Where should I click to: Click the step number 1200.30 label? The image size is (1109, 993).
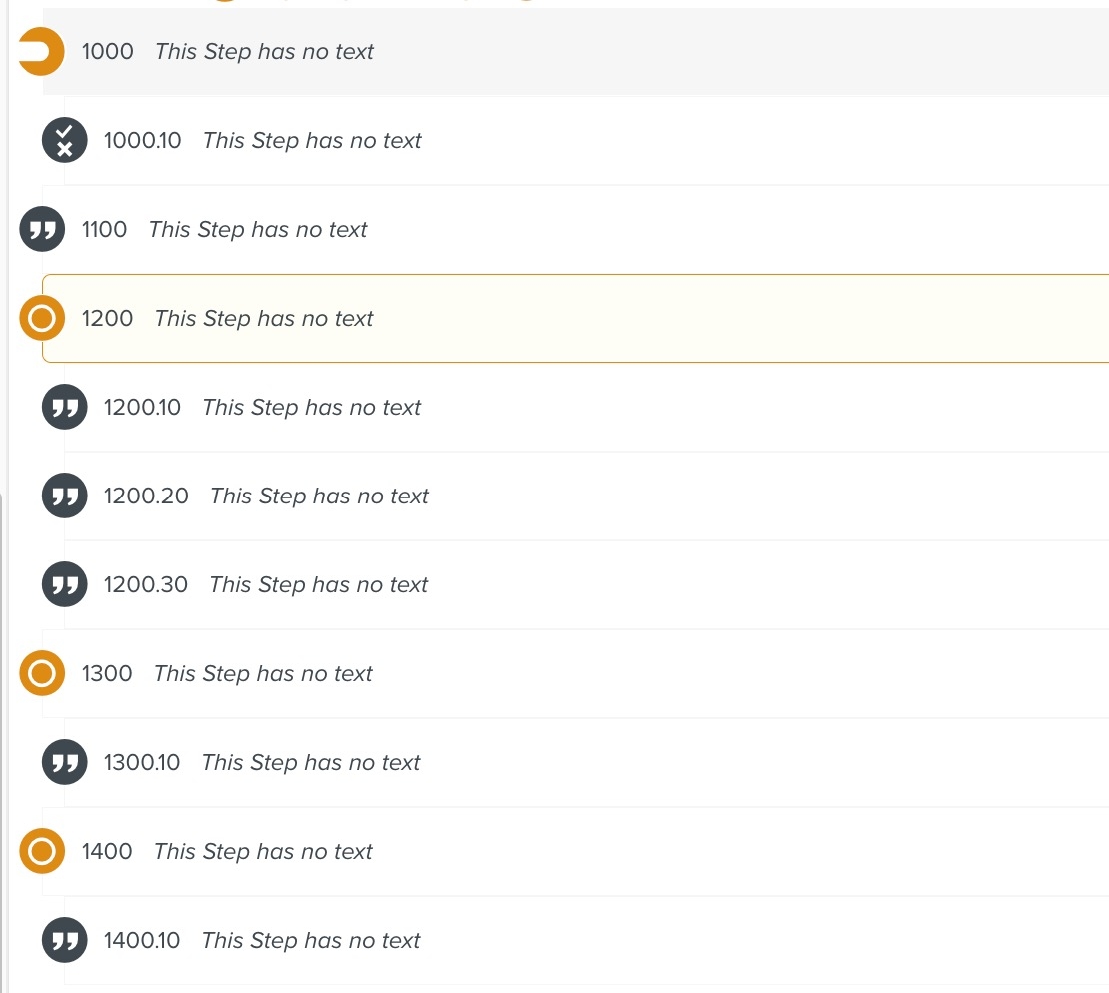click(146, 585)
